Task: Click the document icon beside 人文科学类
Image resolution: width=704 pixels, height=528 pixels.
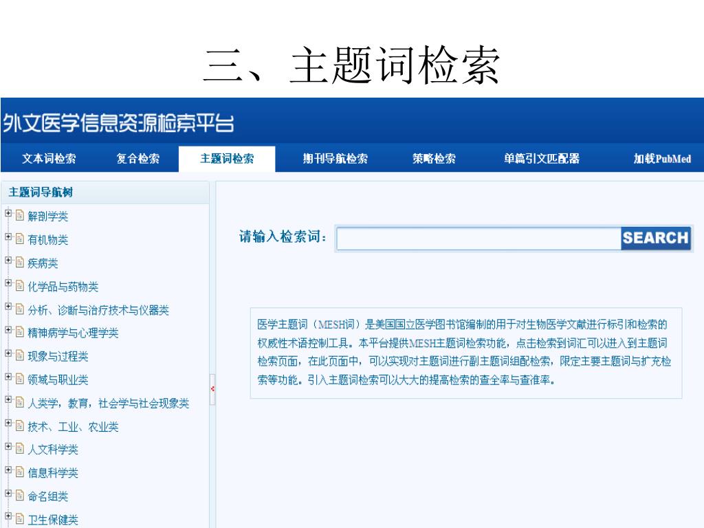Action: coord(20,448)
